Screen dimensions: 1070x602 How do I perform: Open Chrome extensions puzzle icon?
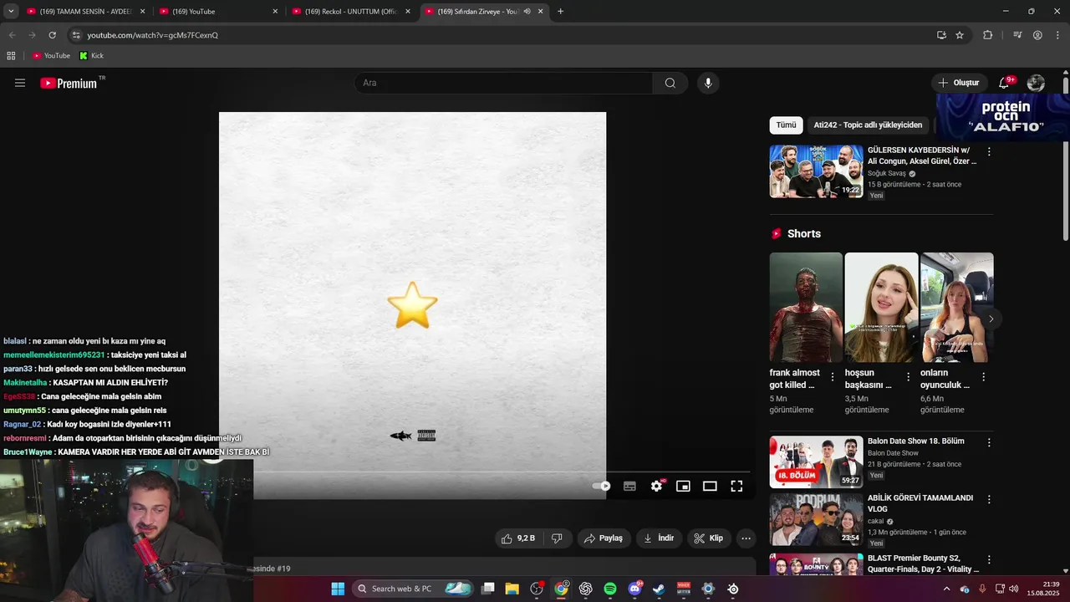(x=988, y=35)
